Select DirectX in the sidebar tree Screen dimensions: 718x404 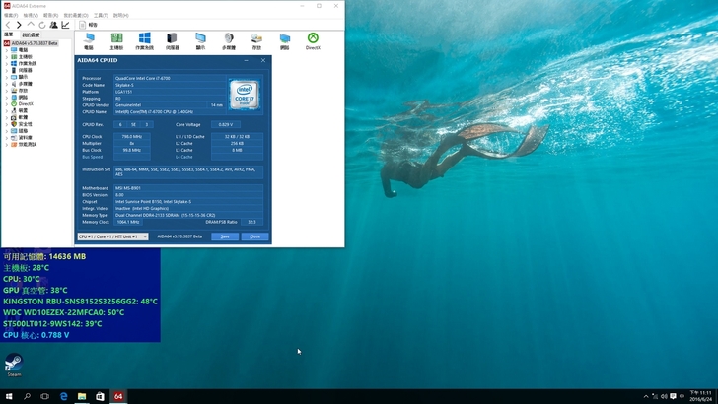tap(27, 103)
